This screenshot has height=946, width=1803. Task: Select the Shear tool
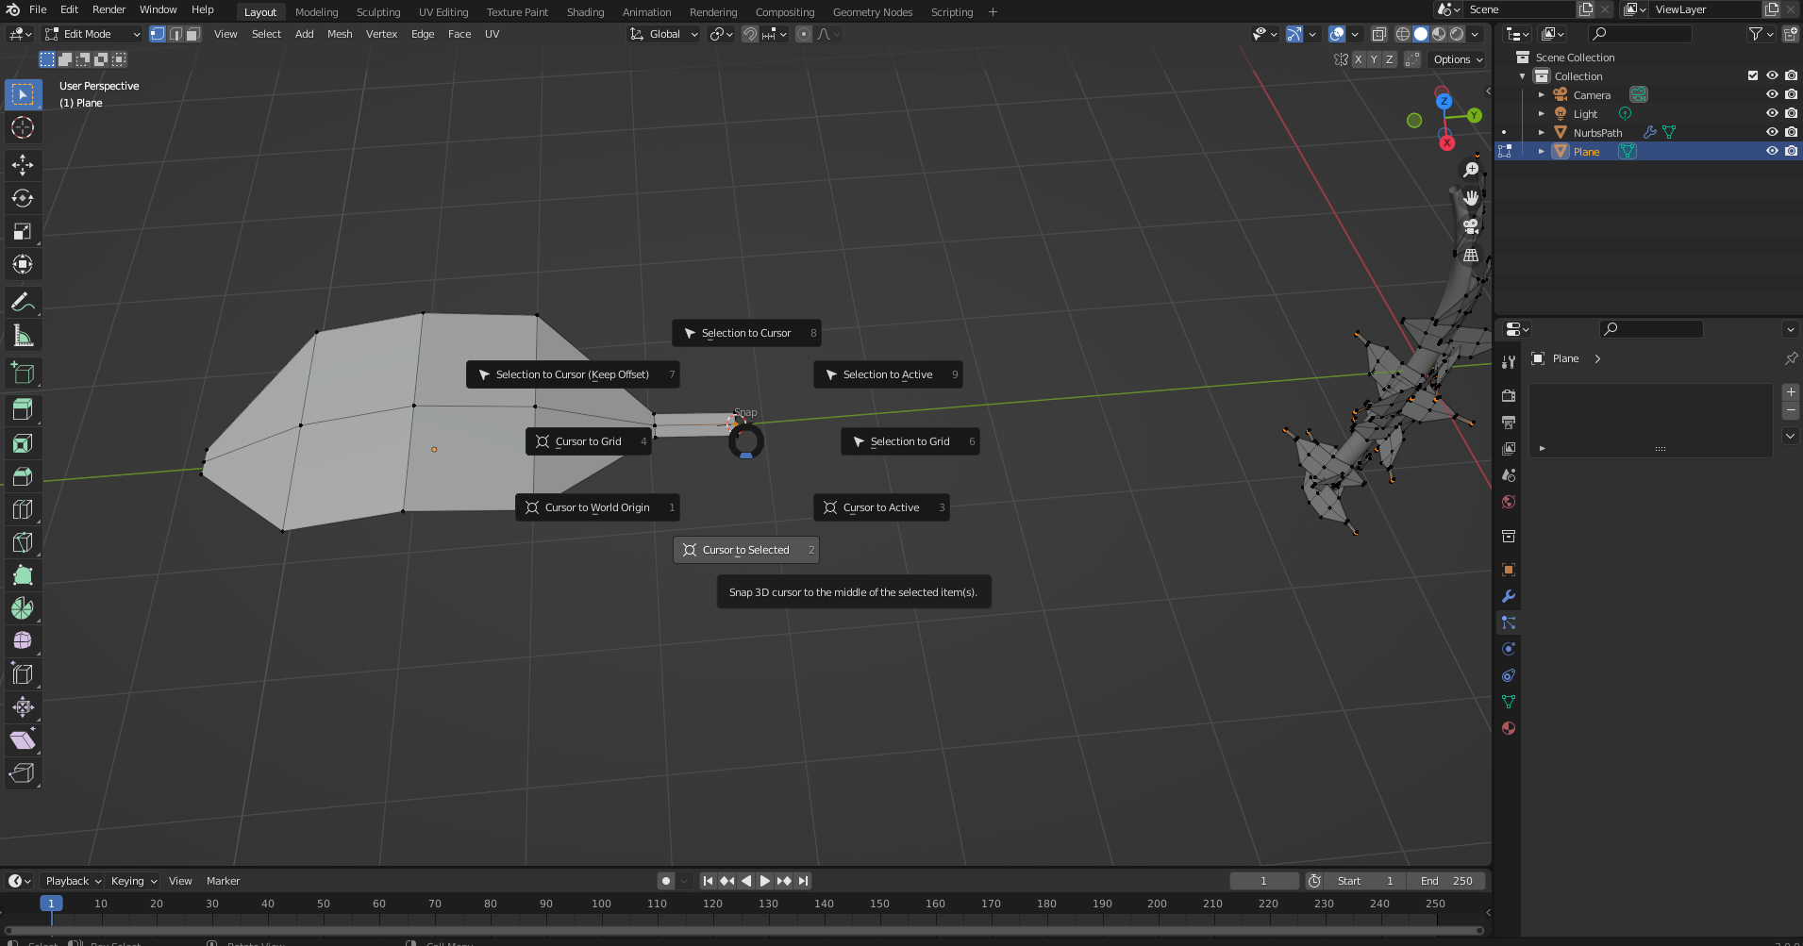click(x=23, y=739)
